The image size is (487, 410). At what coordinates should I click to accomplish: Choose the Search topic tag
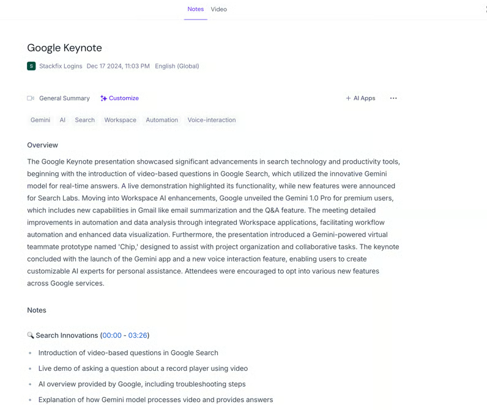[x=85, y=120]
